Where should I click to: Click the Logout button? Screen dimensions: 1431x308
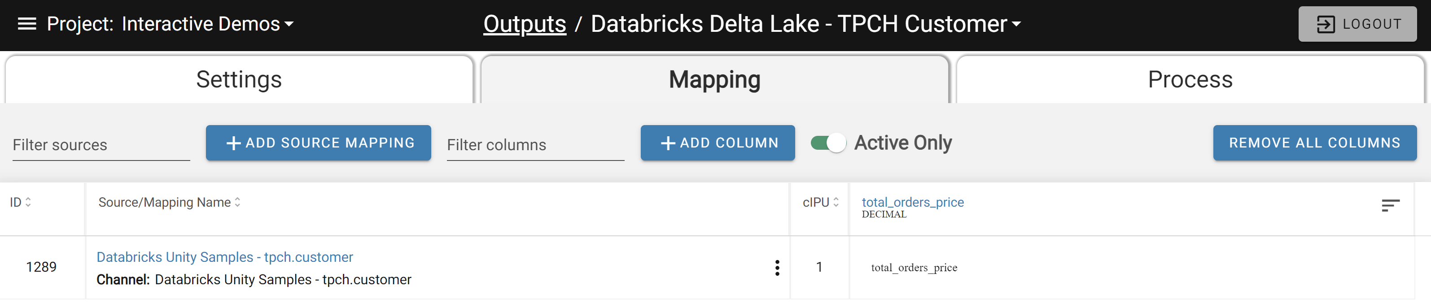[x=1357, y=24]
